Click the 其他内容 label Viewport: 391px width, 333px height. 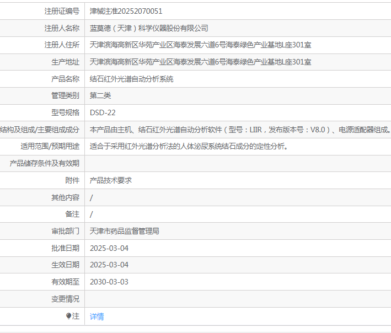coord(65,198)
